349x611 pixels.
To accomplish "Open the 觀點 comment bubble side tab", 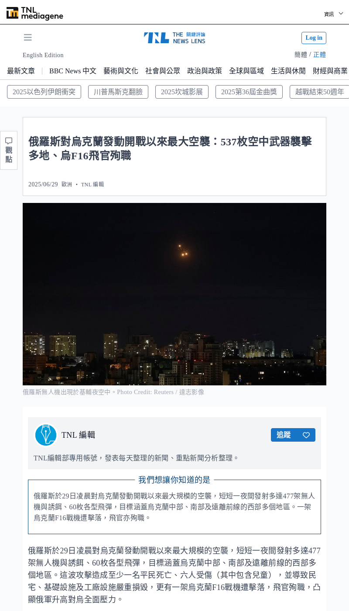I will (x=9, y=150).
